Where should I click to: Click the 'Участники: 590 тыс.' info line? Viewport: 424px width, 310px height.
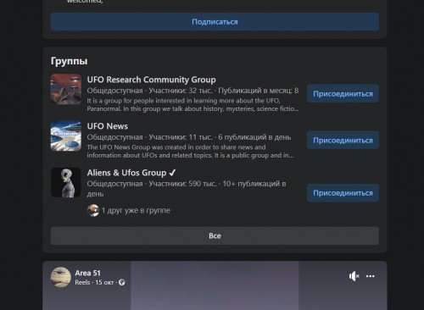click(182, 184)
